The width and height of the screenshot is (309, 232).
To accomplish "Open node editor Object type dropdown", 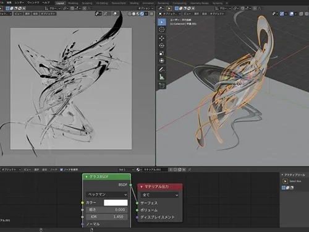I will pyautogui.click(x=11, y=170).
